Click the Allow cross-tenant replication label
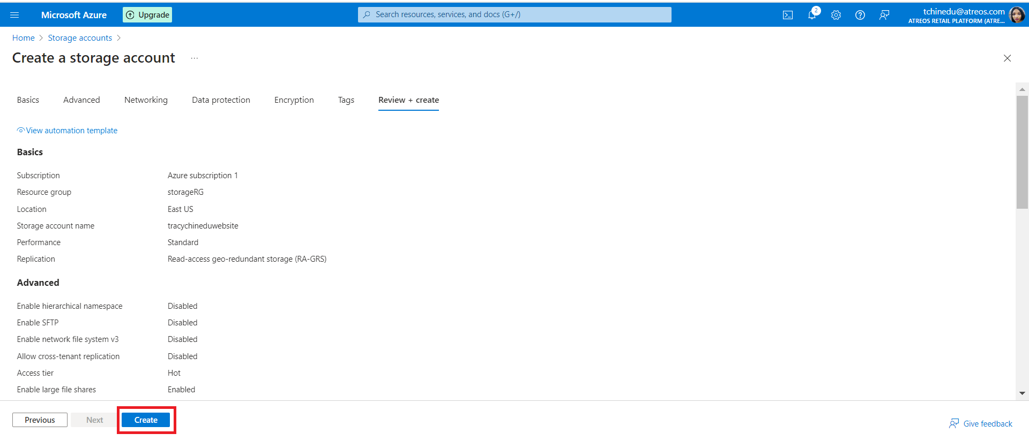Image resolution: width=1029 pixels, height=441 pixels. click(x=68, y=356)
